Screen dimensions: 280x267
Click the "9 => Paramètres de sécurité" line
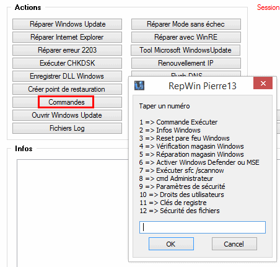(x=182, y=186)
